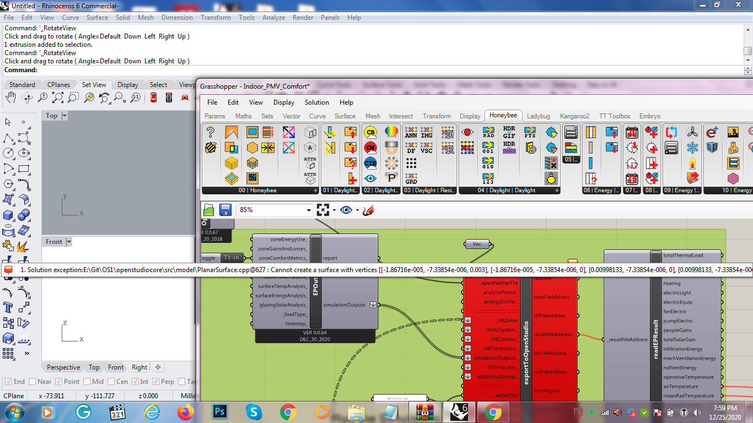753x423 pixels.
Task: Expand the 04 | Daylight panel
Action: (557, 191)
